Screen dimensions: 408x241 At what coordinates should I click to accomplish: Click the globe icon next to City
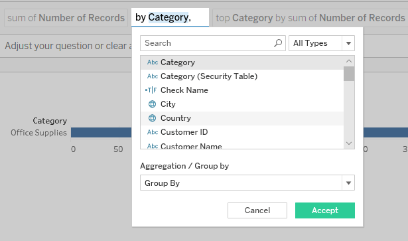pyautogui.click(x=152, y=104)
